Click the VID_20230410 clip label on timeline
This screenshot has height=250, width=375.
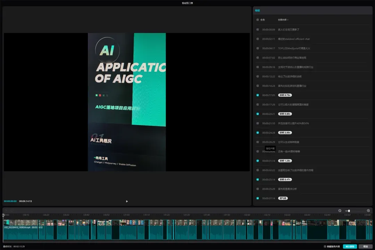[17, 227]
